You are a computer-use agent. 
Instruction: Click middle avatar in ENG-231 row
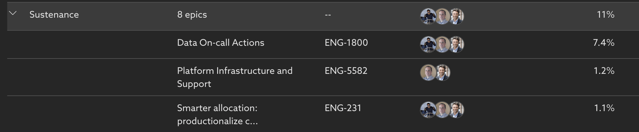[442, 110]
